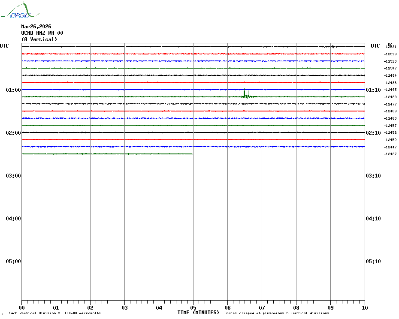The width and height of the screenshot is (399, 319).
Task: Click the (A Vertical) channel label
Action: coord(39,39)
